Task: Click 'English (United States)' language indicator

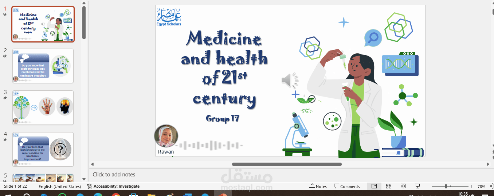Action: click(x=60, y=187)
